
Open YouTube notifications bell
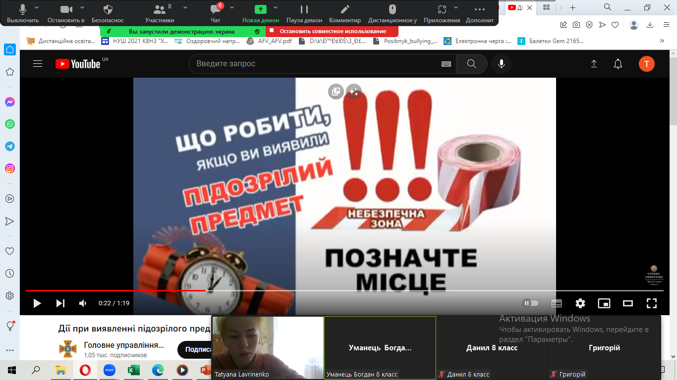point(618,64)
